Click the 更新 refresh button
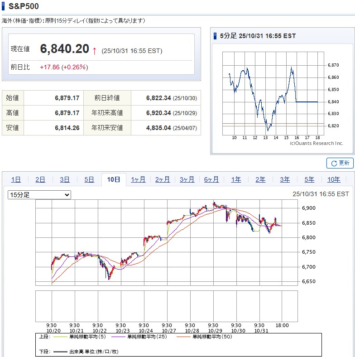Screen dimensions: 355x357 point(340,163)
